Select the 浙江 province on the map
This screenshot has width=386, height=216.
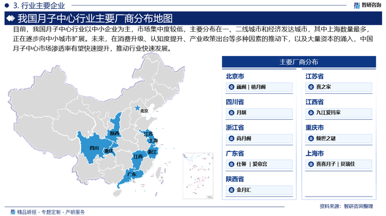pyautogui.click(x=153, y=152)
